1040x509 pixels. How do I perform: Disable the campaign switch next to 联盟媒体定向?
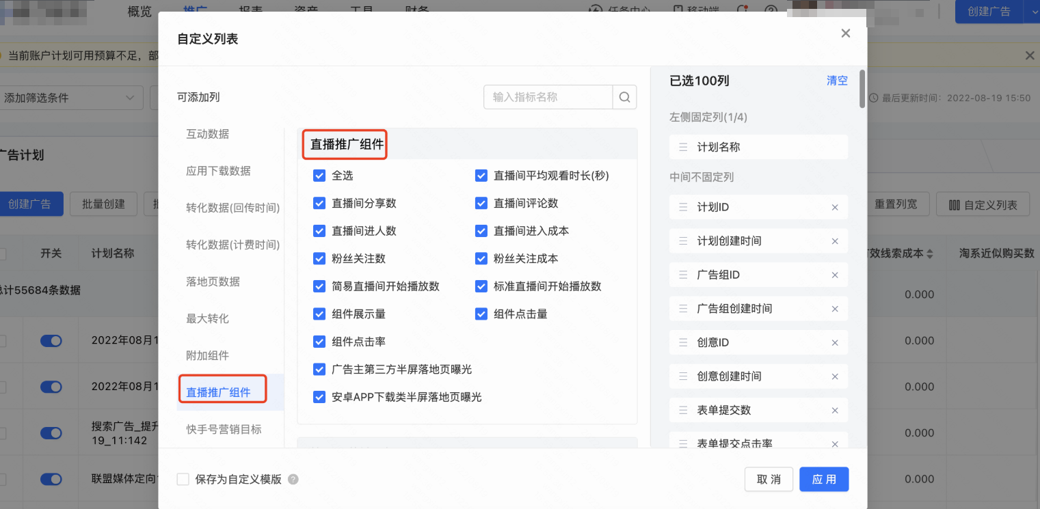(51, 479)
